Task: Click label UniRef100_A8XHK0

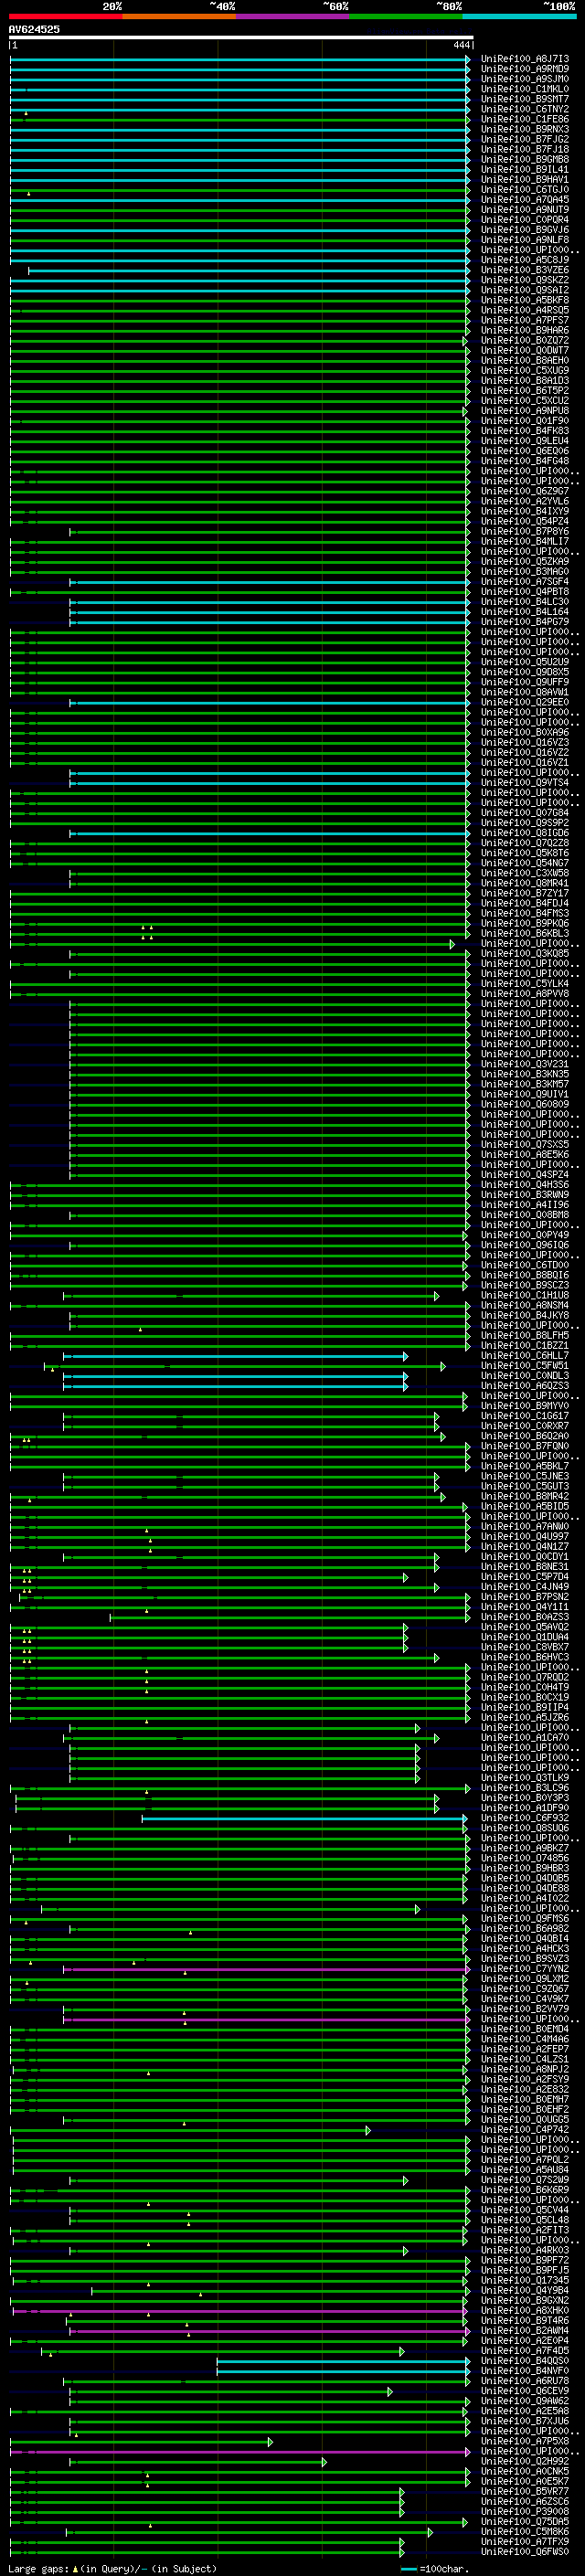Action: 525,2310
